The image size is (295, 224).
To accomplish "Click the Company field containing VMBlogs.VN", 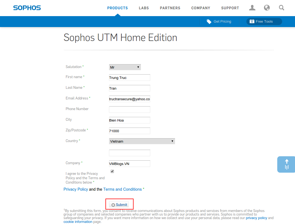I will (129, 164).
